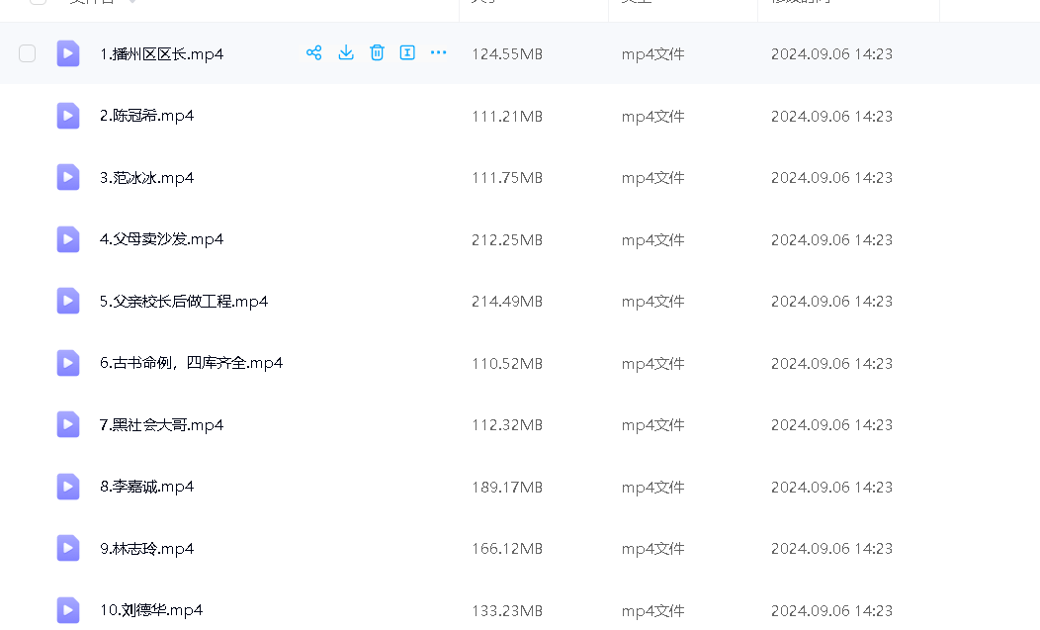Click share icon for 1.播州区区长.mp4

(314, 53)
